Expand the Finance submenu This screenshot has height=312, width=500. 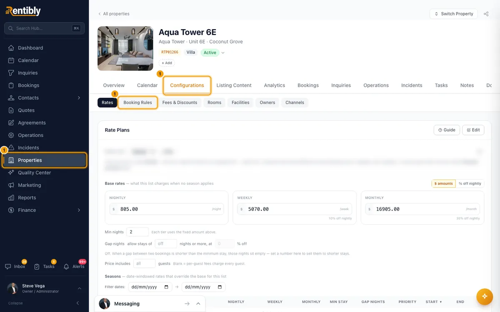79,210
